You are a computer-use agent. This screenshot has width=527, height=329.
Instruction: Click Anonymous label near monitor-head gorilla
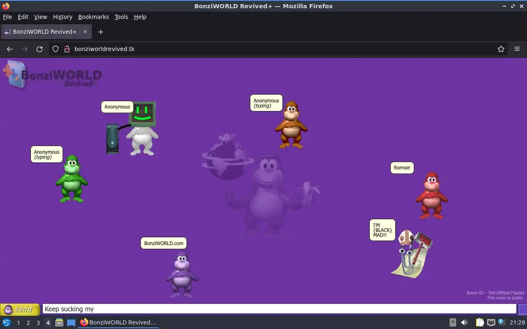[x=117, y=107]
